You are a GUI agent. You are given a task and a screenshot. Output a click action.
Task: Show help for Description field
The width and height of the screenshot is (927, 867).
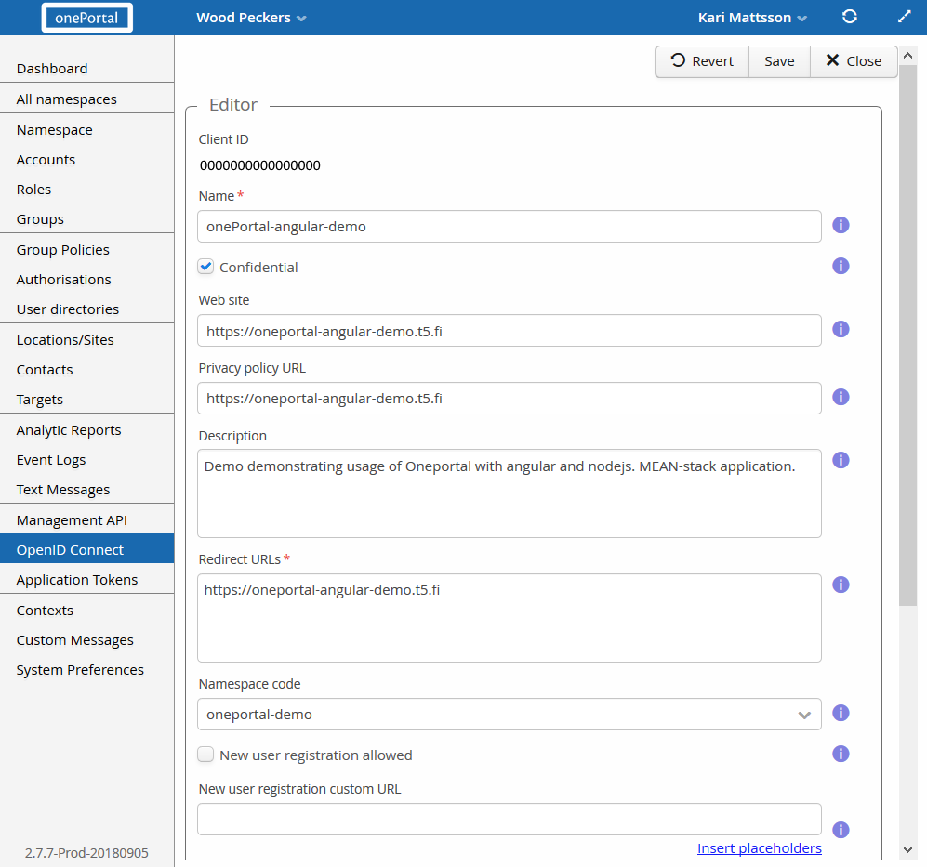841,460
